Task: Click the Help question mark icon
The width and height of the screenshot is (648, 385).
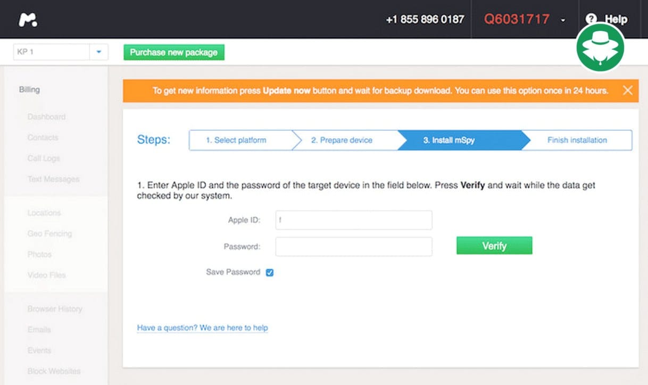Action: pos(591,19)
